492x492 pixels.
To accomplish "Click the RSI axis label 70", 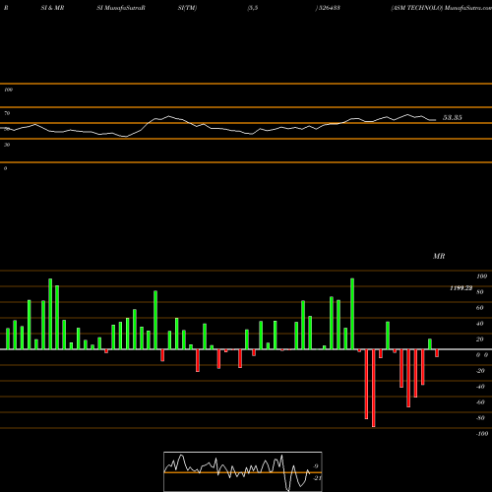I will pyautogui.click(x=7, y=113).
